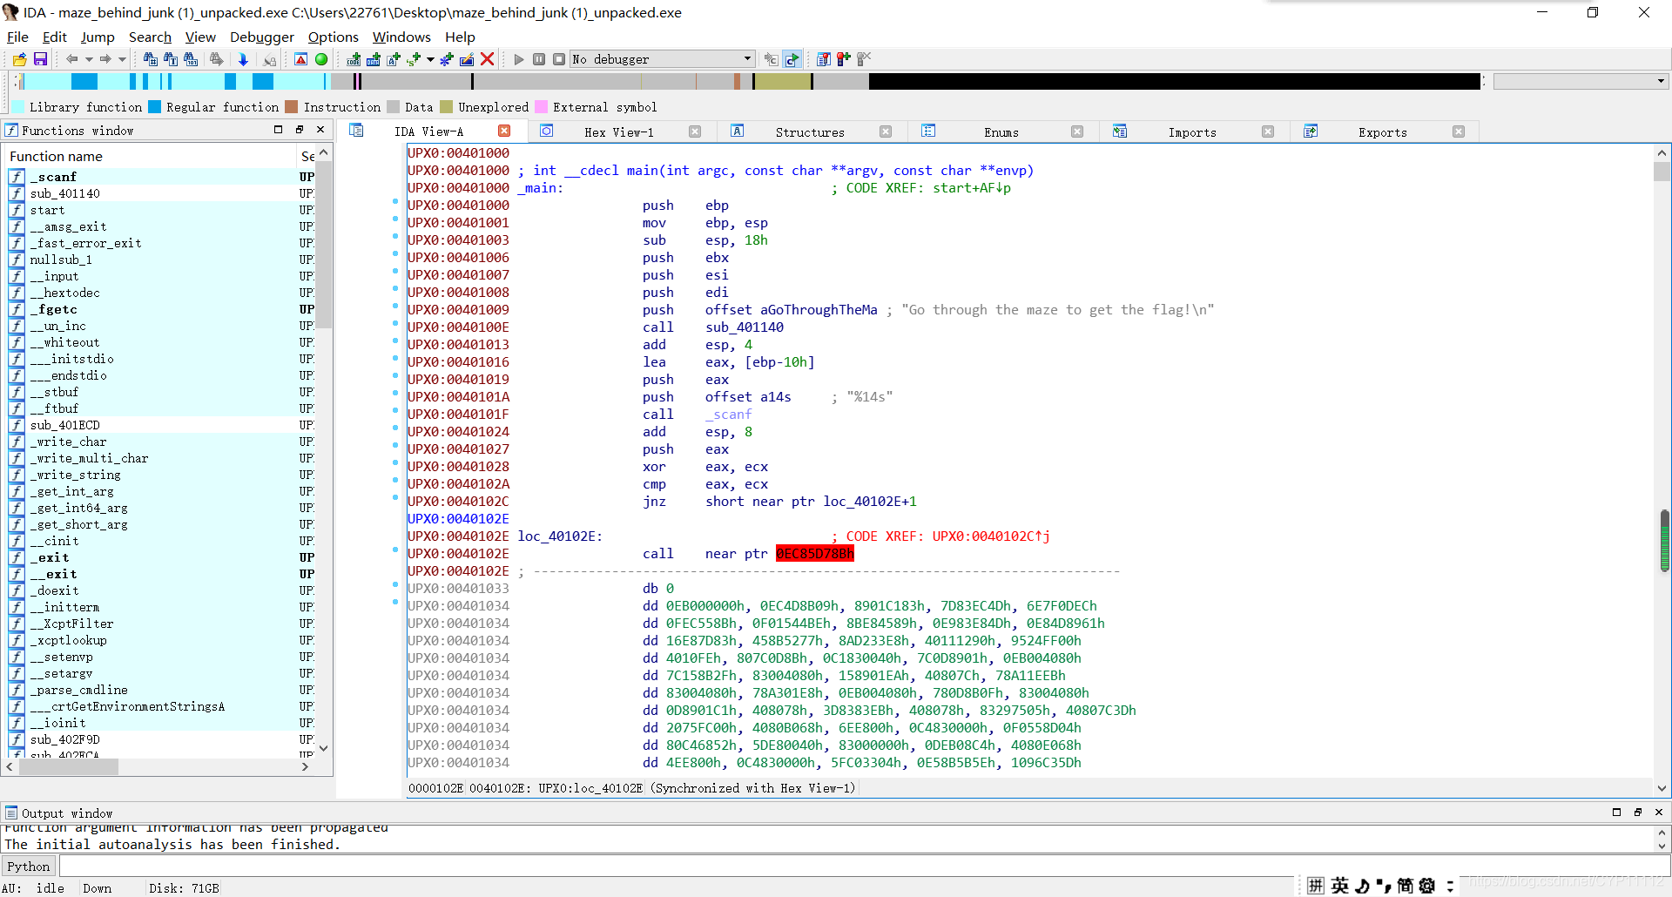Viewport: 1672px width, 897px height.
Task: Click the grayed delete breakpoint icon
Action: pos(864,59)
